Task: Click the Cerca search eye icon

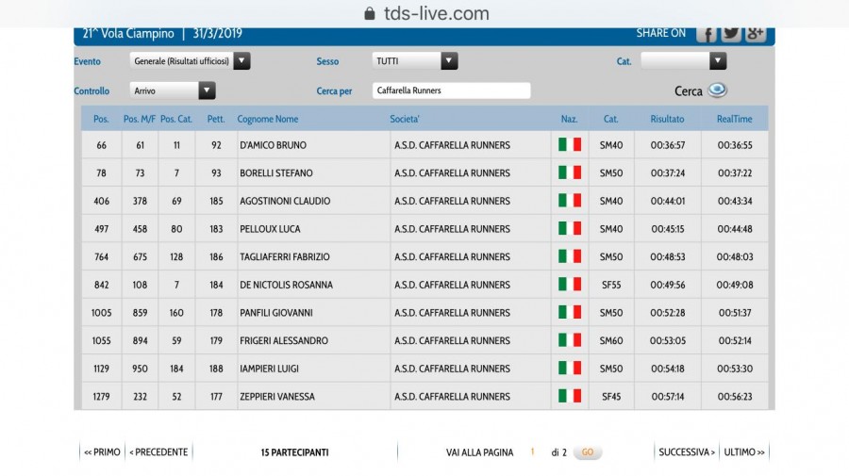Action: 718,90
